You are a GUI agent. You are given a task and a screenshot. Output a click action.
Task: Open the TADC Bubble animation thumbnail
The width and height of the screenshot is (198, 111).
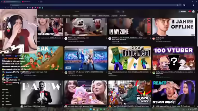coord(86,27)
